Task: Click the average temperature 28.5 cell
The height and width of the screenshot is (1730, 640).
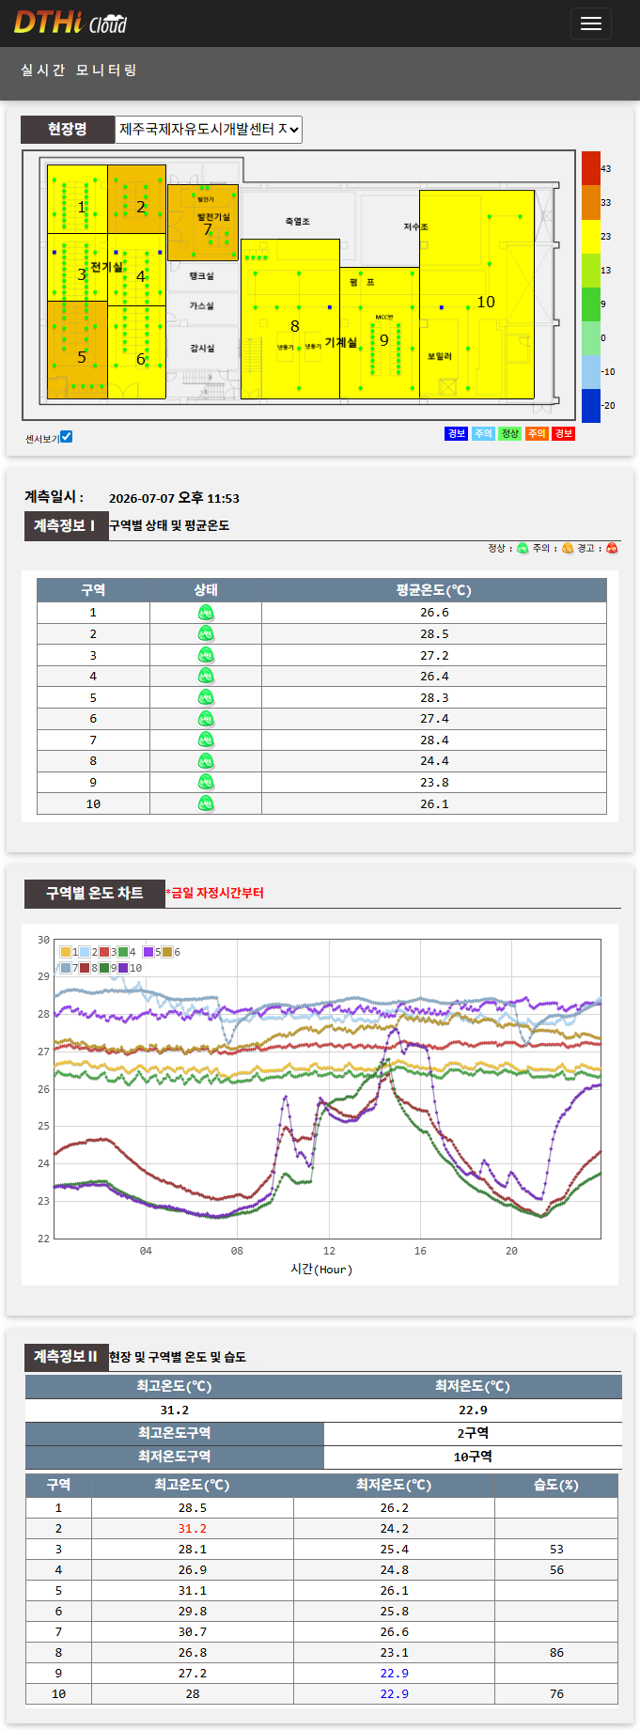Action: click(x=434, y=634)
